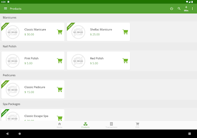Tap the Android back button
The width and height of the screenshot is (197, 138).
click(x=7, y=134)
